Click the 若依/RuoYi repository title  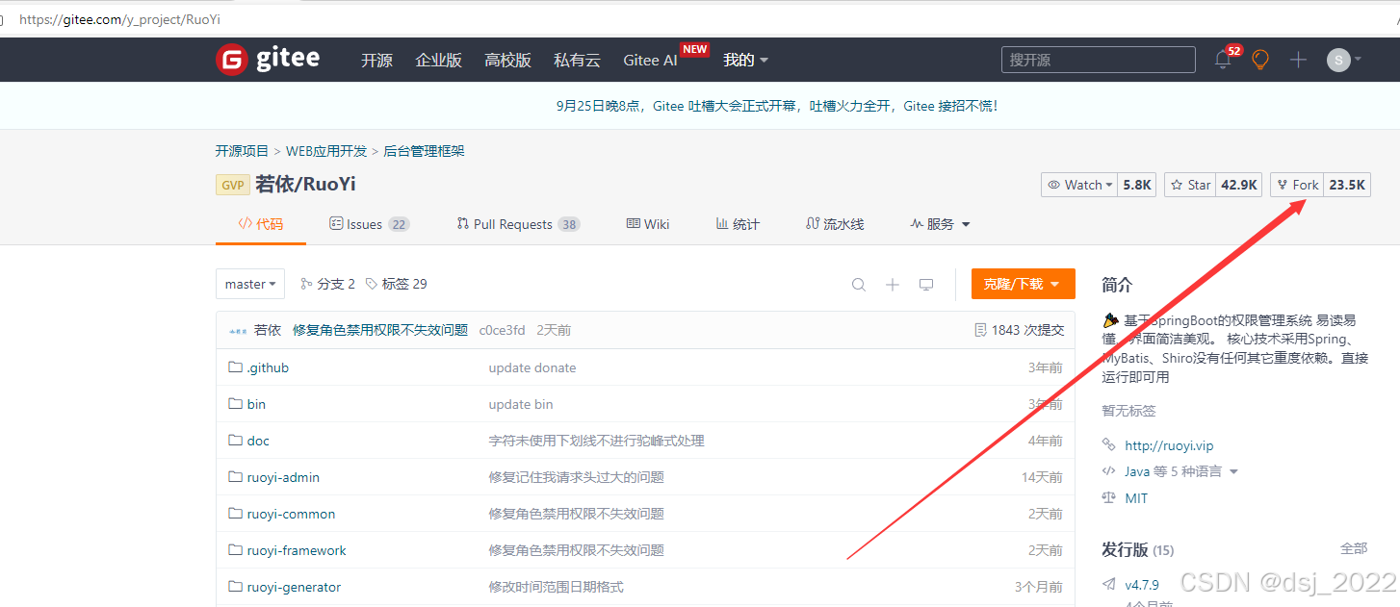[305, 185]
